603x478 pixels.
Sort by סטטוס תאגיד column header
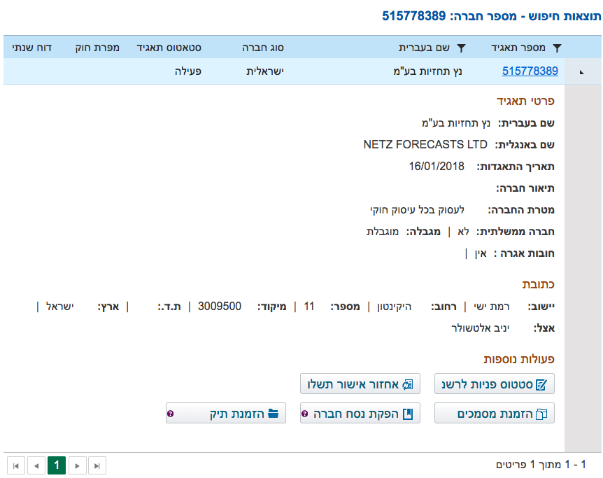point(169,48)
